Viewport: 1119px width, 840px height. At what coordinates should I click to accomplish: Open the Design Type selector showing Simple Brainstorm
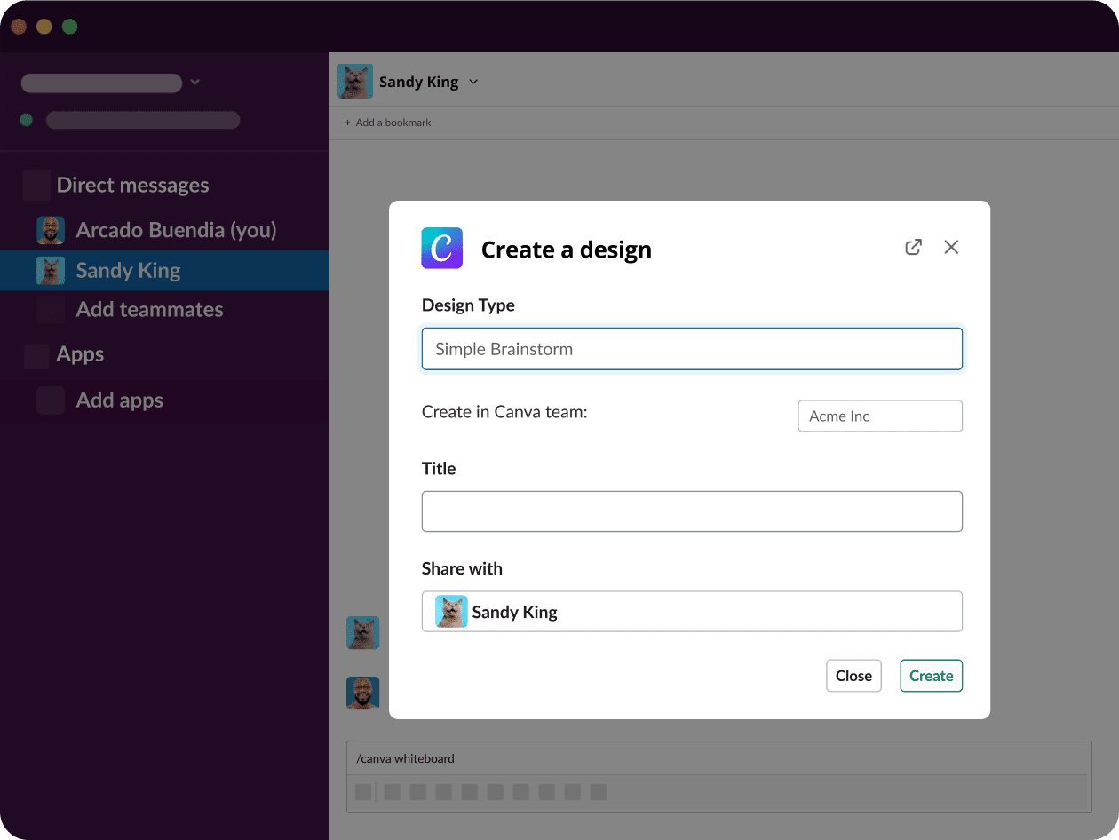692,348
